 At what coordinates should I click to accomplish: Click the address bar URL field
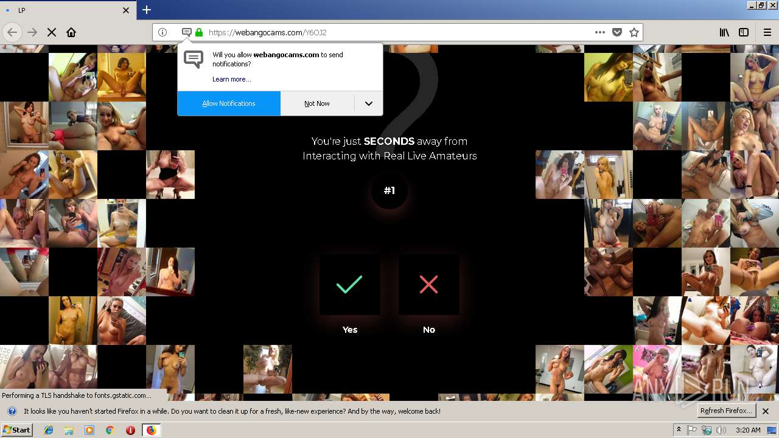[399, 32]
